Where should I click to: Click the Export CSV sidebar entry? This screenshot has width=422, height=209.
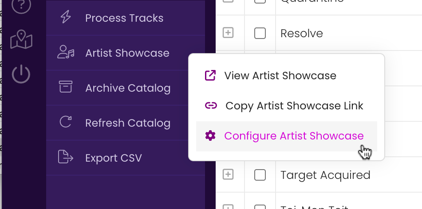pyautogui.click(x=126, y=158)
